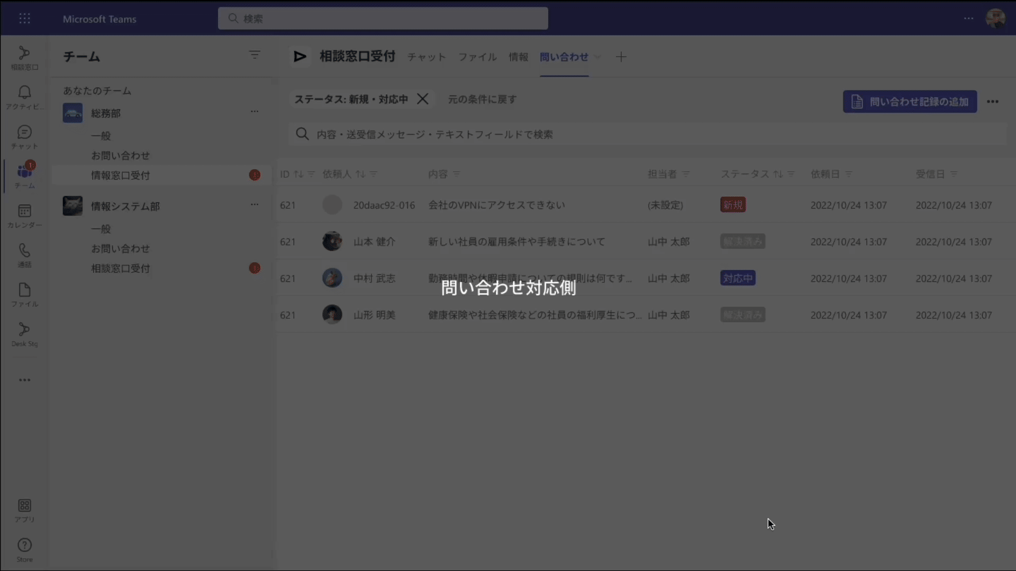This screenshot has height=571, width=1016.
Task: Open more options for 情報システム部 team
Action: 255,205
